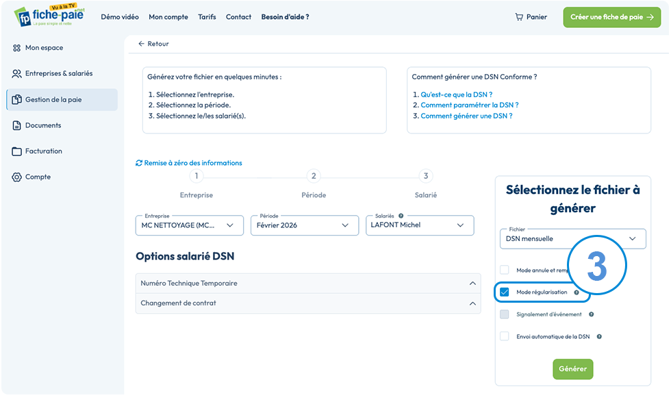Open the Facturation folder icon
The height and width of the screenshot is (402, 671).
(16, 151)
